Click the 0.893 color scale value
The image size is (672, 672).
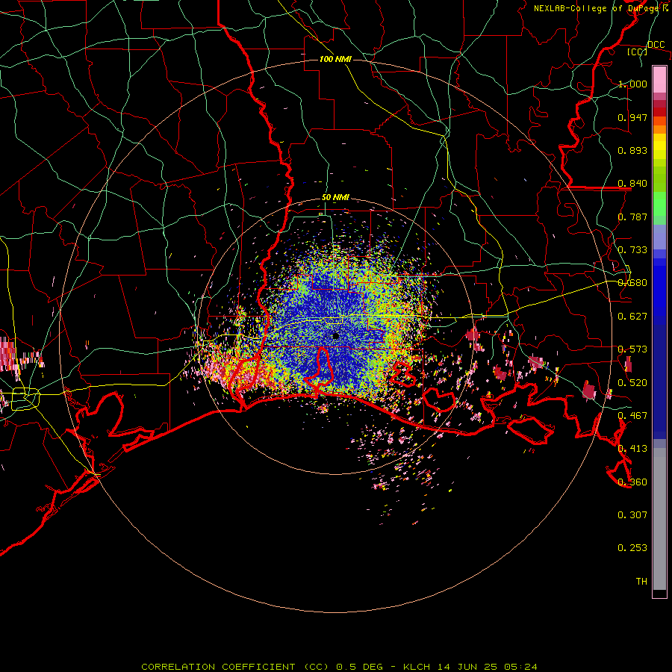click(632, 150)
